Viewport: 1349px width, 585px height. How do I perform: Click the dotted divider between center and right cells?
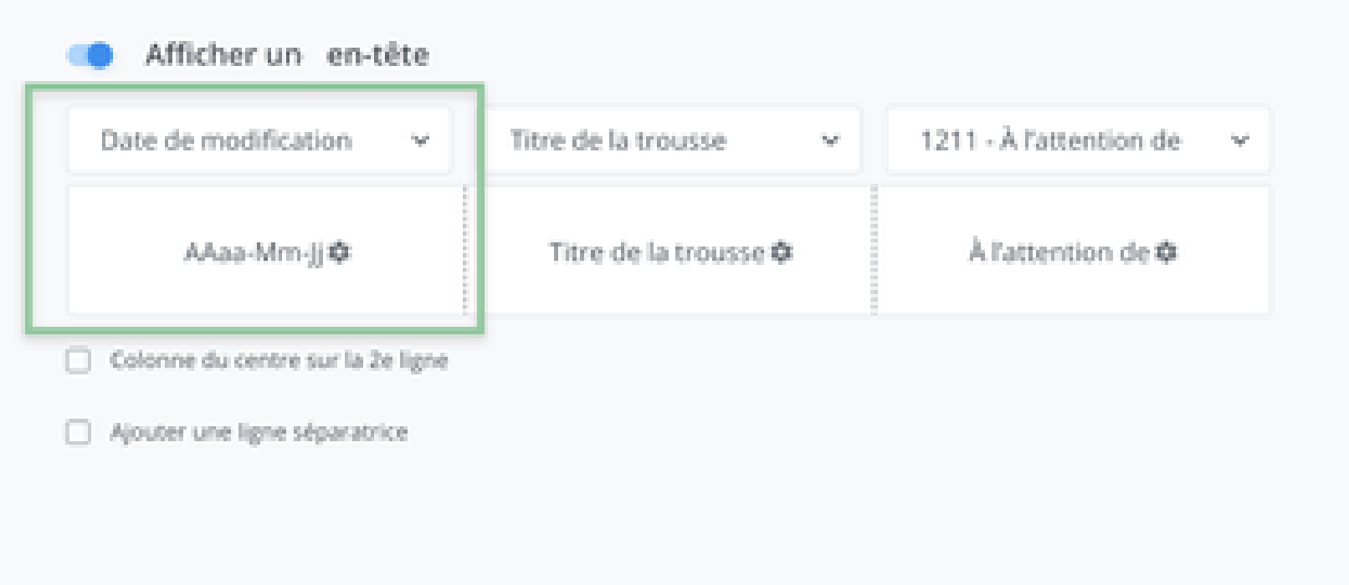point(875,250)
